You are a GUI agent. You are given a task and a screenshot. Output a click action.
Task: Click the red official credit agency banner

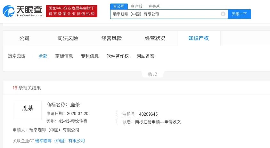(72, 11)
